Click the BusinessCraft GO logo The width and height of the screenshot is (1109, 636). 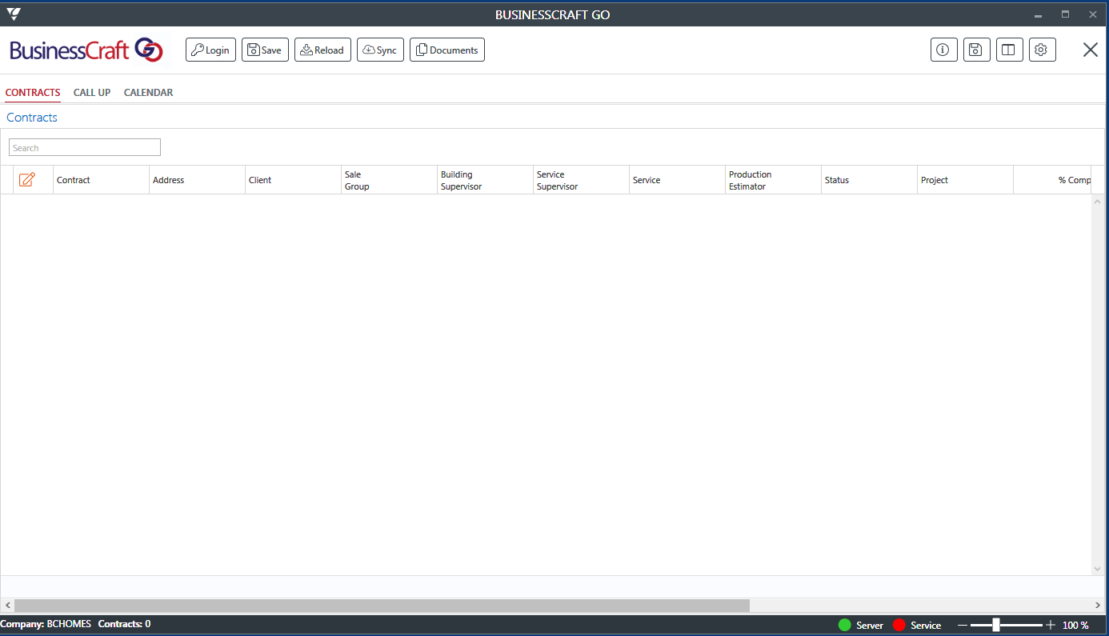(x=86, y=50)
